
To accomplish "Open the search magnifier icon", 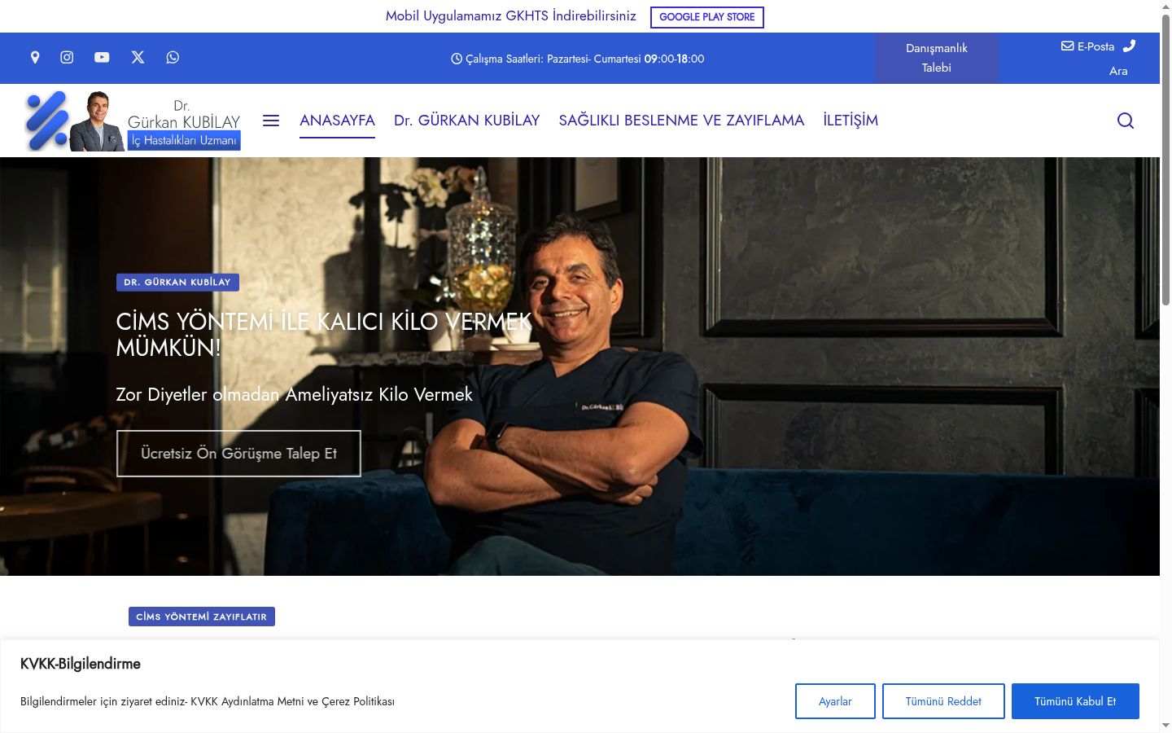I will pos(1126,121).
